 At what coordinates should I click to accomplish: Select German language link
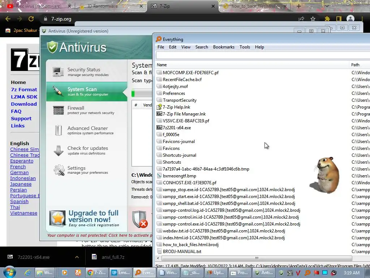(x=20, y=173)
